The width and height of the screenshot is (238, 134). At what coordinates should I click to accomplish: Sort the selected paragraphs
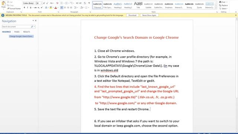85,3
